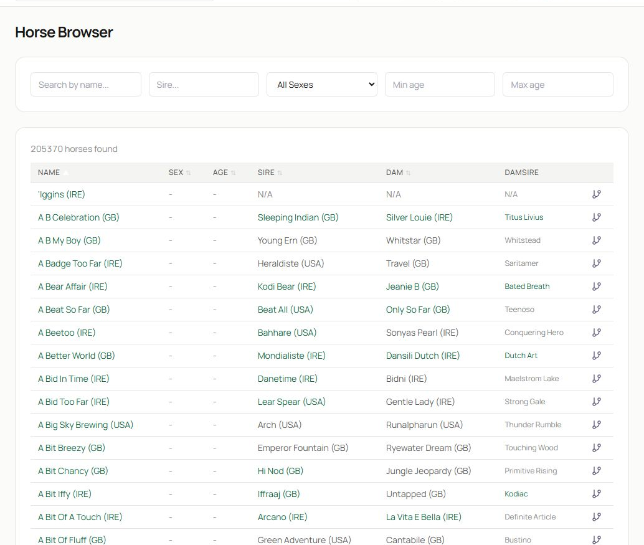Open pedigree icon for A Big Sky Brewing row

[x=597, y=424]
